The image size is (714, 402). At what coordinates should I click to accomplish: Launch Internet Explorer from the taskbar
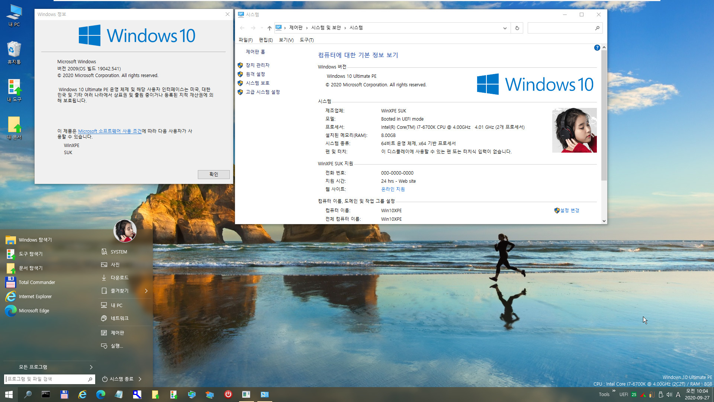pyautogui.click(x=82, y=395)
